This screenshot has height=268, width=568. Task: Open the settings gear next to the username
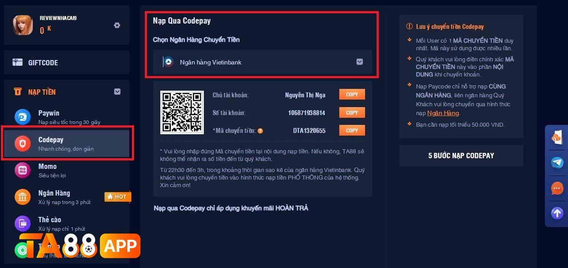click(117, 25)
